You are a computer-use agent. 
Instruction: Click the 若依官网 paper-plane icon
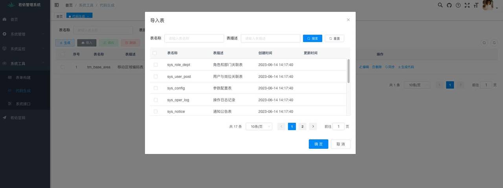pyautogui.click(x=4, y=117)
